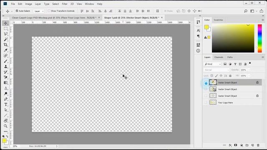The height and width of the screenshot is (150, 267).
Task: Open the Info panel icon
Action: click(x=198, y=51)
